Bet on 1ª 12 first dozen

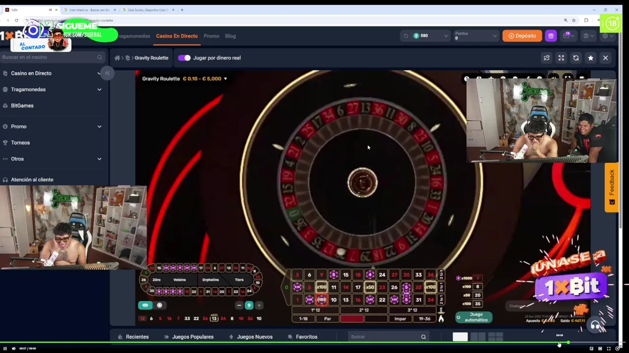pos(315,310)
